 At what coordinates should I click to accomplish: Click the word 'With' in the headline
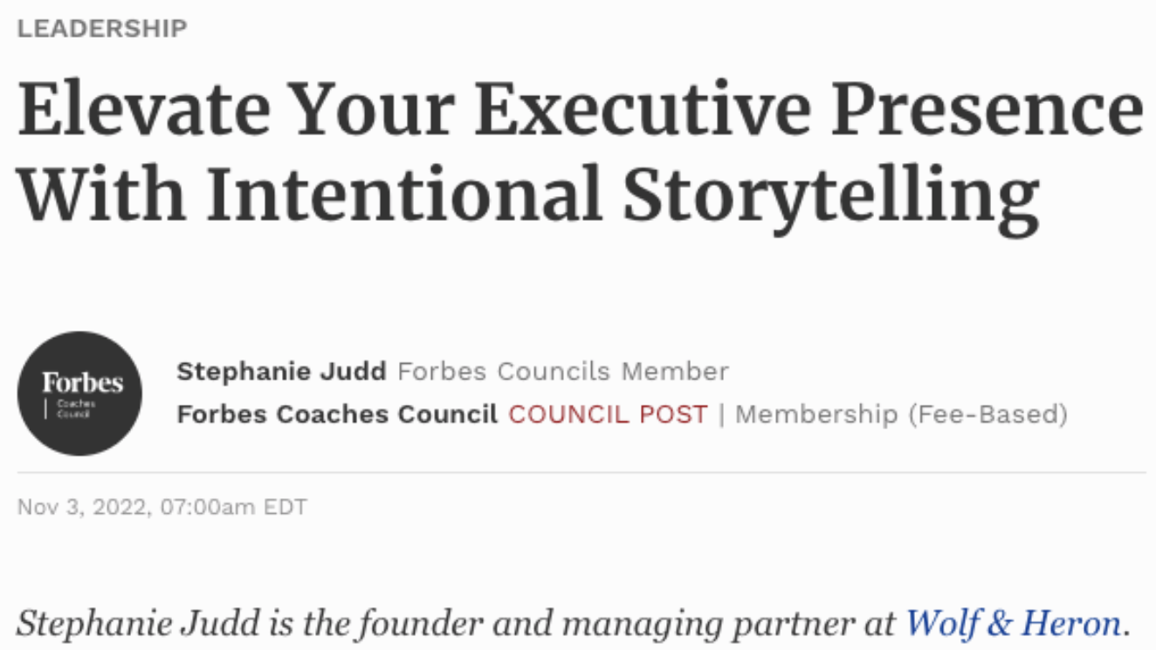coord(101,194)
